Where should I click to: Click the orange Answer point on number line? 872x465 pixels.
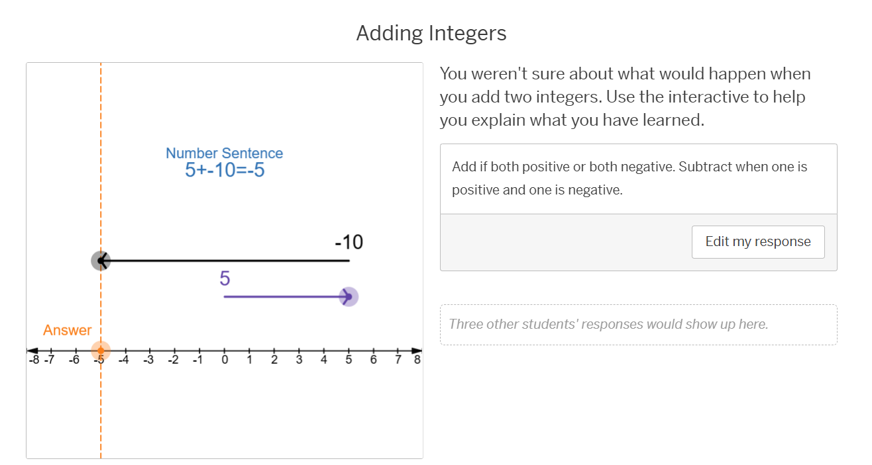[x=100, y=350]
